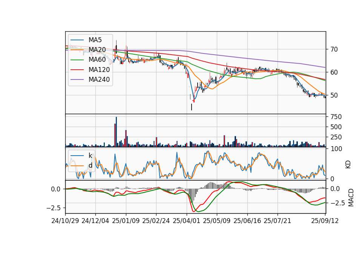This screenshot has height=260, width=362.
Task: Click the lowest candlestick in April 2025
Action: [x=192, y=107]
